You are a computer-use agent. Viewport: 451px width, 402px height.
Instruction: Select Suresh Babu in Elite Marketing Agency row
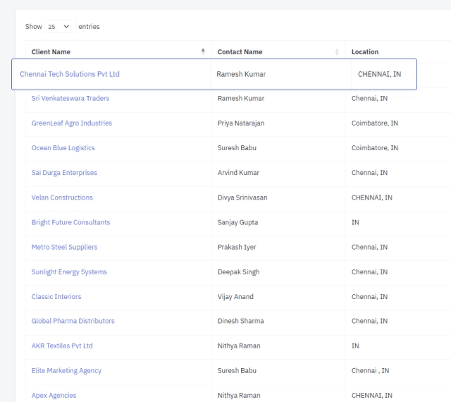[237, 370]
